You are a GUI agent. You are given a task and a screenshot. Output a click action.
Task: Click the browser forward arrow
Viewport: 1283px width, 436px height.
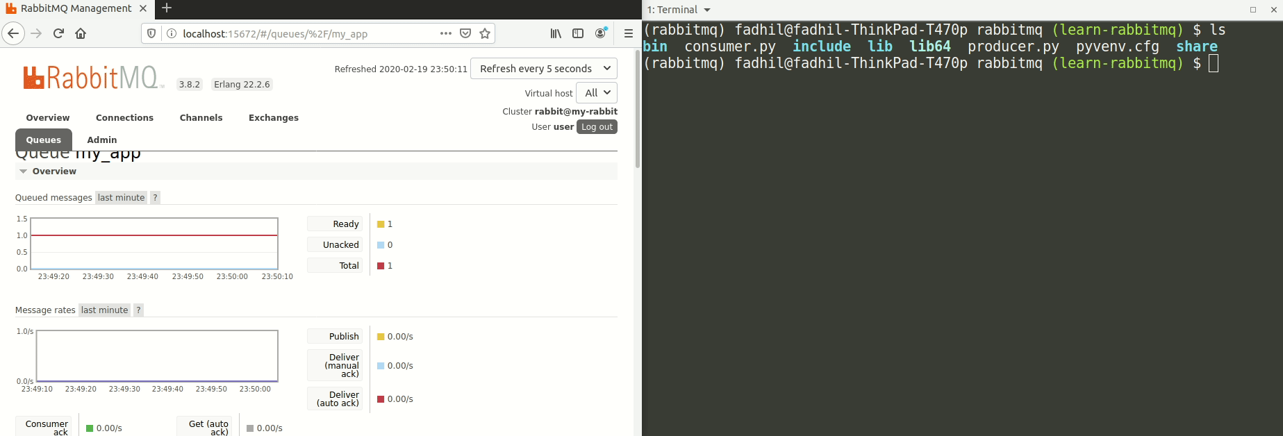tap(37, 33)
